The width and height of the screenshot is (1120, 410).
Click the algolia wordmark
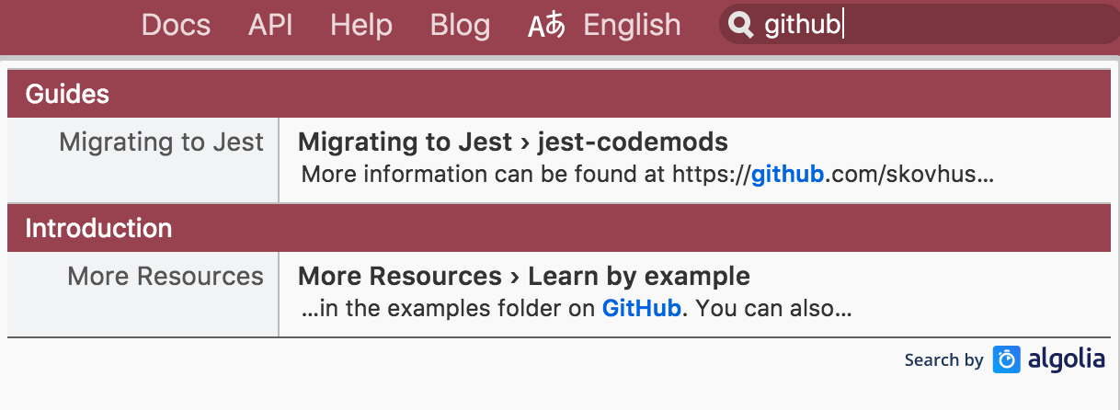1067,359
